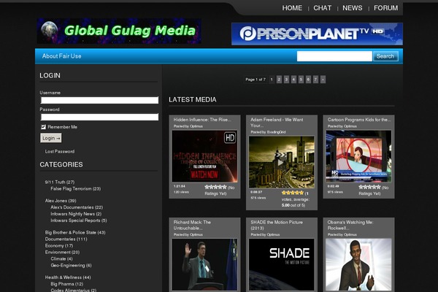
Task: Go to the NEWS section
Action: coord(353,8)
